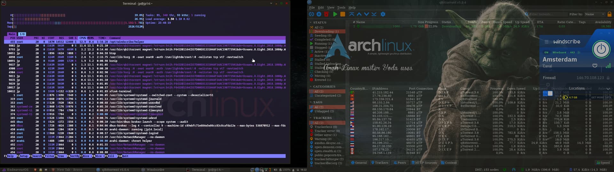Select the Errored (1) status filter
The width and height of the screenshot is (614, 172).
click(327, 80)
